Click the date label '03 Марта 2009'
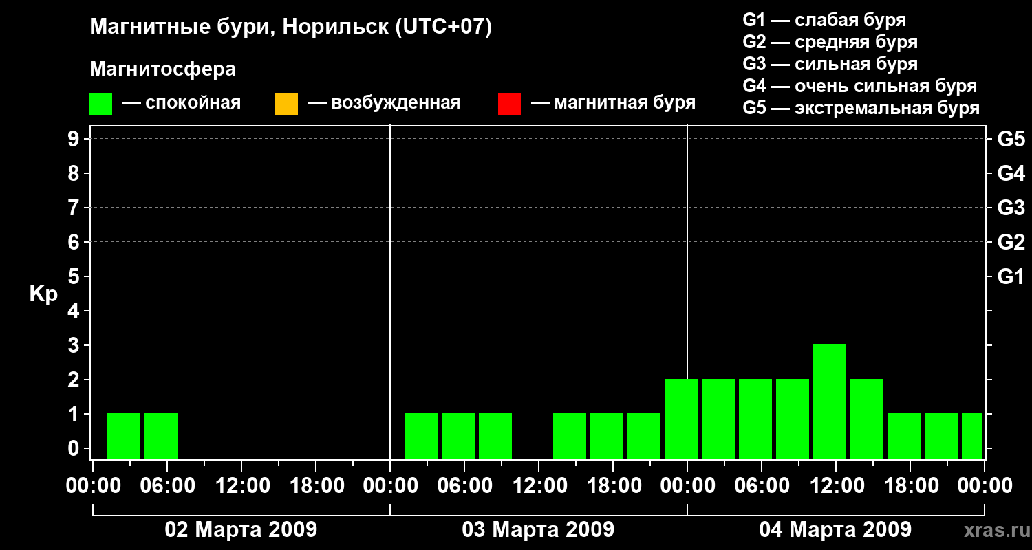The image size is (1032, 550). tap(538, 530)
